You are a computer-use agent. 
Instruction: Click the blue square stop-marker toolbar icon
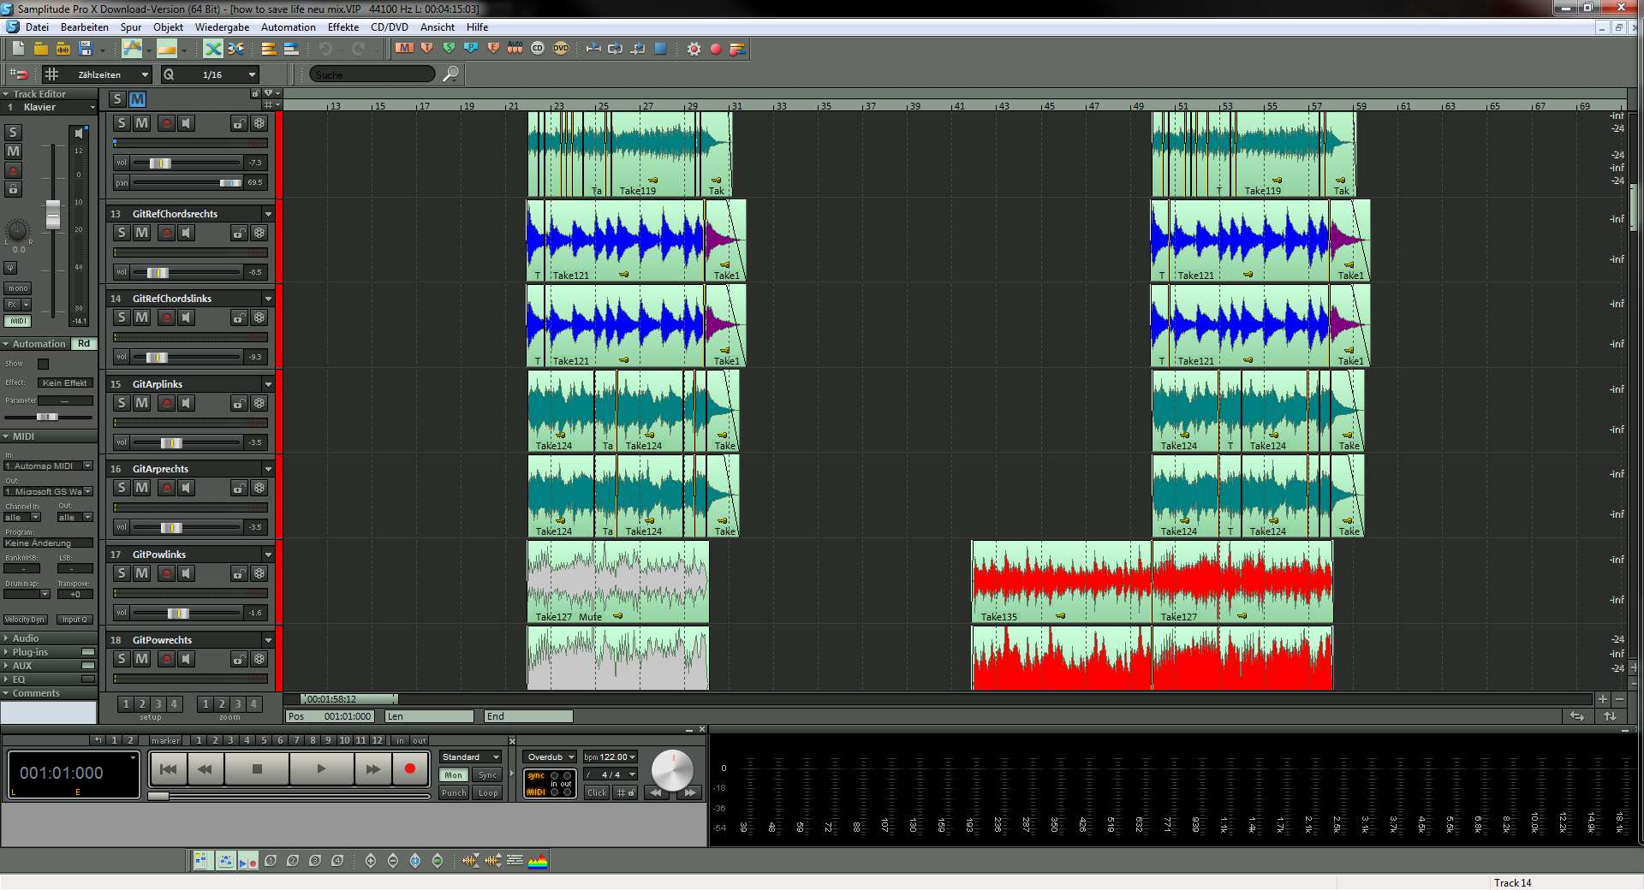tap(660, 48)
